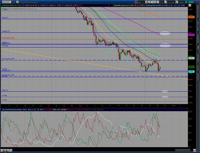This screenshot has height=153, width=200.
Task: Click the grid layout icon at bottom left
Action: [2, 150]
